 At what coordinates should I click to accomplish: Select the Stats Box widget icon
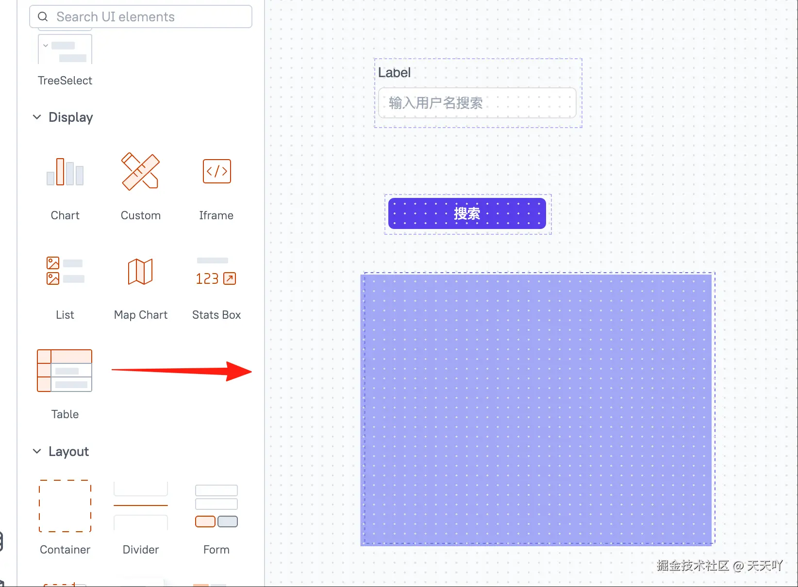(x=216, y=272)
